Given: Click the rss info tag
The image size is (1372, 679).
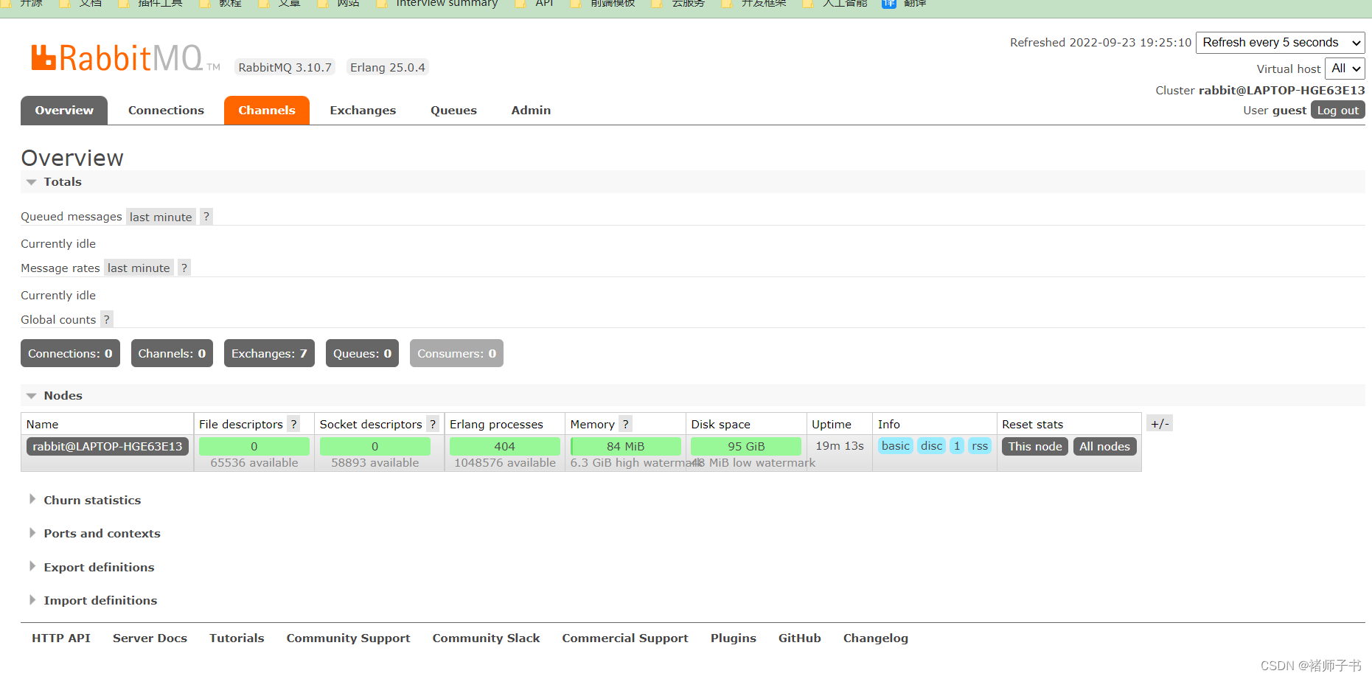Looking at the screenshot, I should 980,446.
